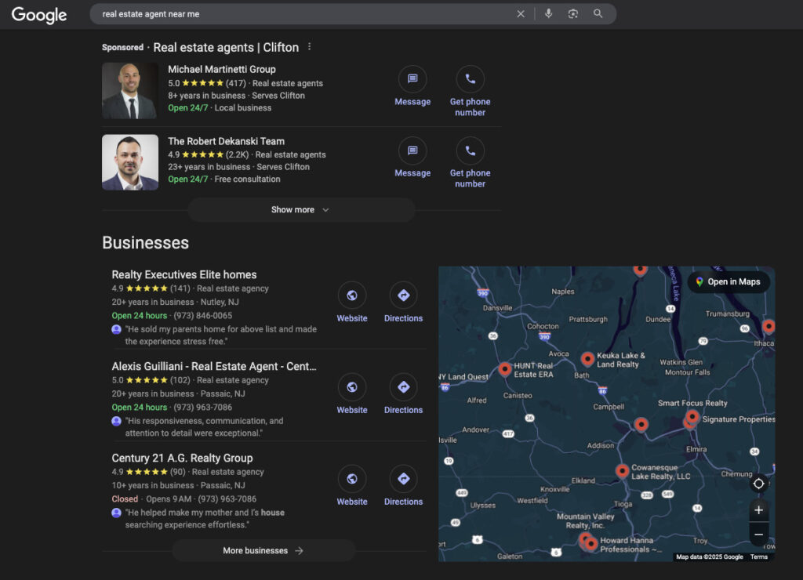Click Closed status for Century 21
Viewport: 803px width, 580px height.
click(125, 498)
